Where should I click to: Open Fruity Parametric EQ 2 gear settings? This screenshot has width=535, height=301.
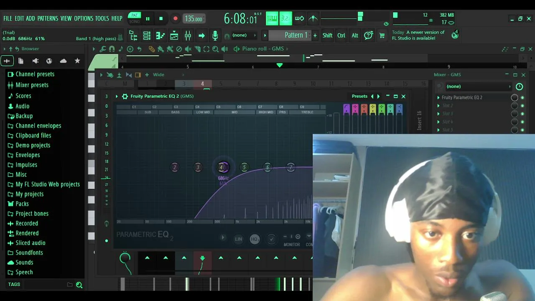125,96
